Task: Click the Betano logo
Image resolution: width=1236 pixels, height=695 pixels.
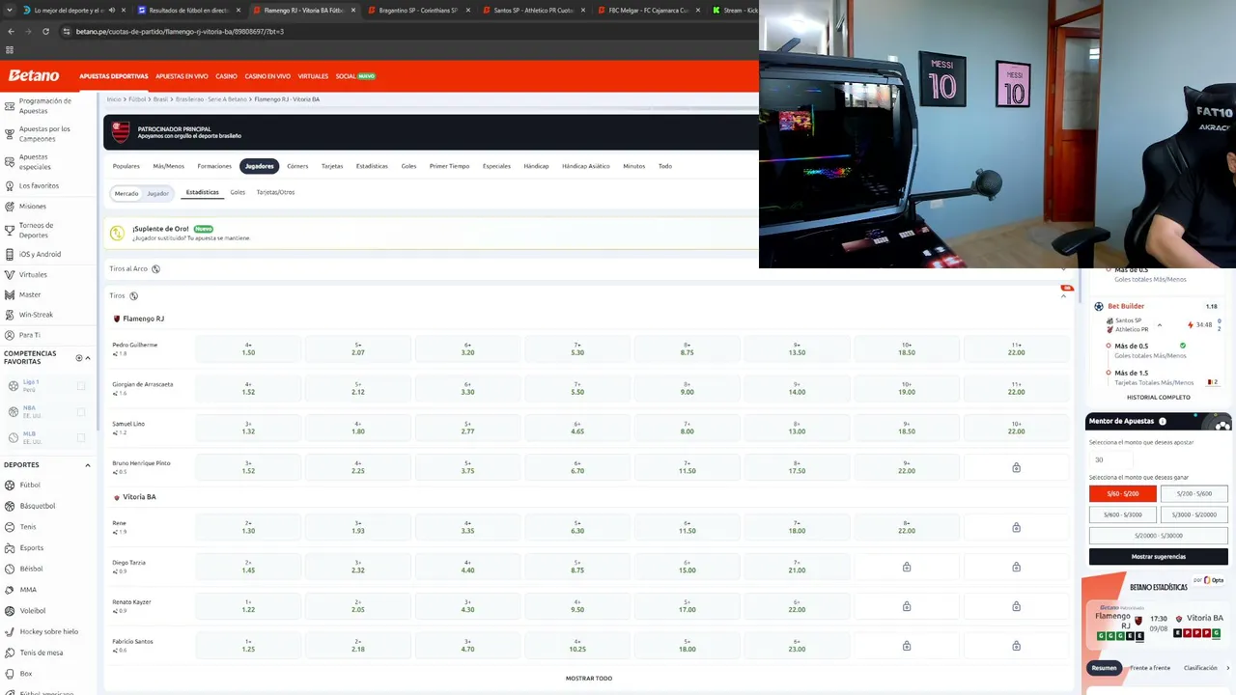Action: (x=34, y=75)
